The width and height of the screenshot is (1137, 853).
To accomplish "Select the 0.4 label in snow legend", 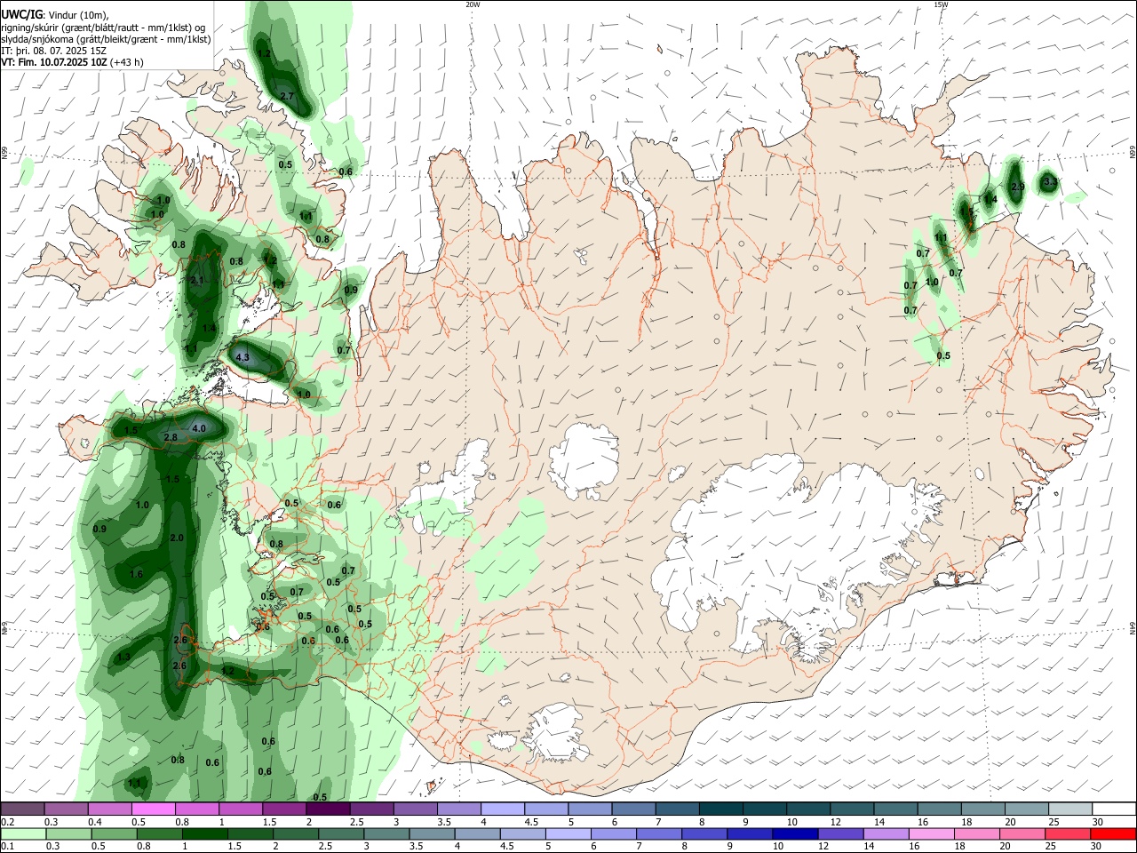I will point(94,822).
